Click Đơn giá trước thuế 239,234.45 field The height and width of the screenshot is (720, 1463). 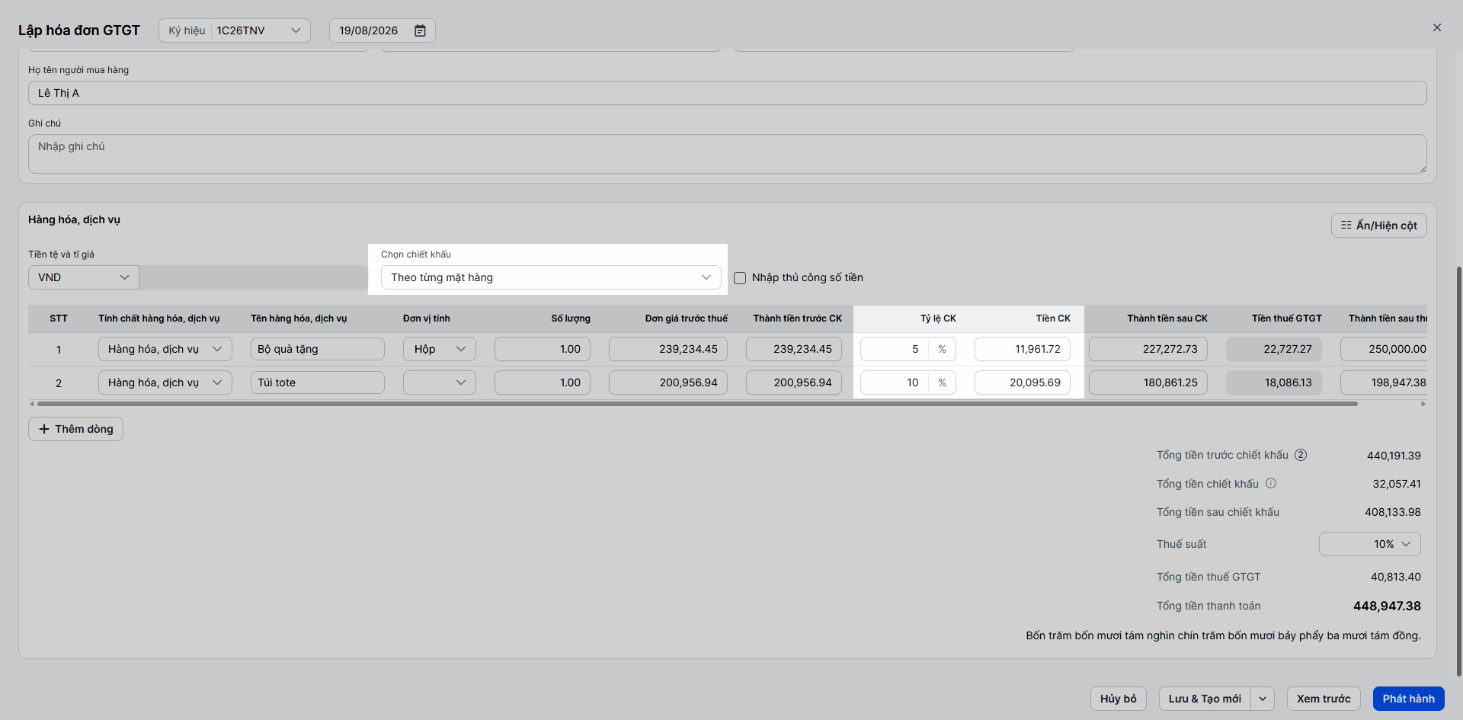click(x=668, y=349)
